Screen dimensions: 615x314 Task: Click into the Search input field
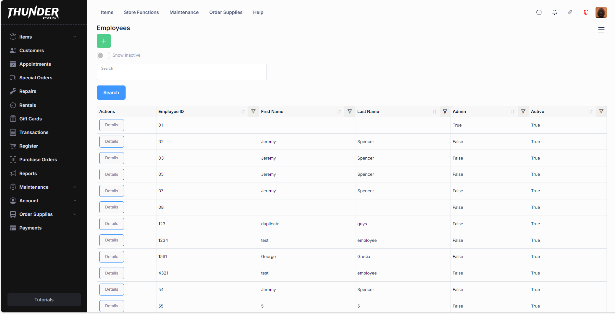[x=181, y=73]
